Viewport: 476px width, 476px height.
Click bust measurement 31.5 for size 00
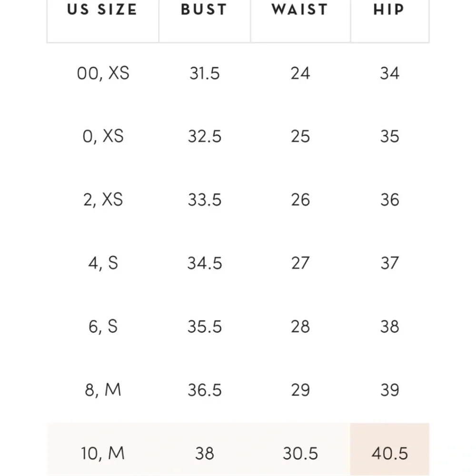pos(204,73)
